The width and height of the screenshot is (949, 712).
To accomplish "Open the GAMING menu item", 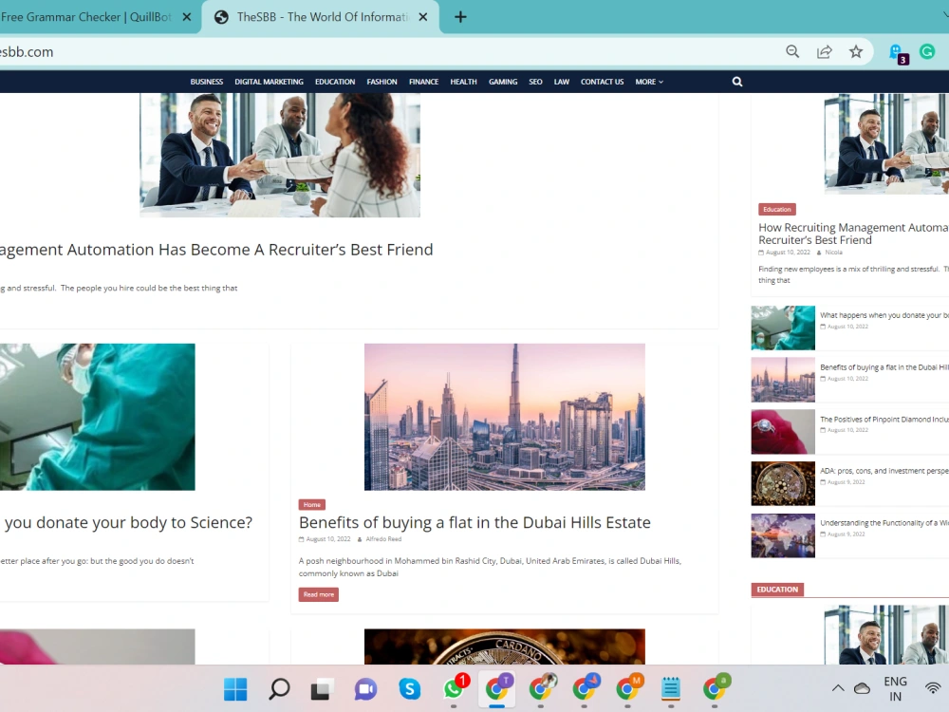I will (x=503, y=82).
